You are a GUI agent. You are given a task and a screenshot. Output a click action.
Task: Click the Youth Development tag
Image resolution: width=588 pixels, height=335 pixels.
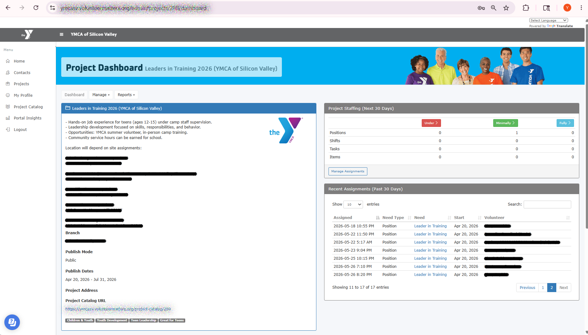point(112,320)
